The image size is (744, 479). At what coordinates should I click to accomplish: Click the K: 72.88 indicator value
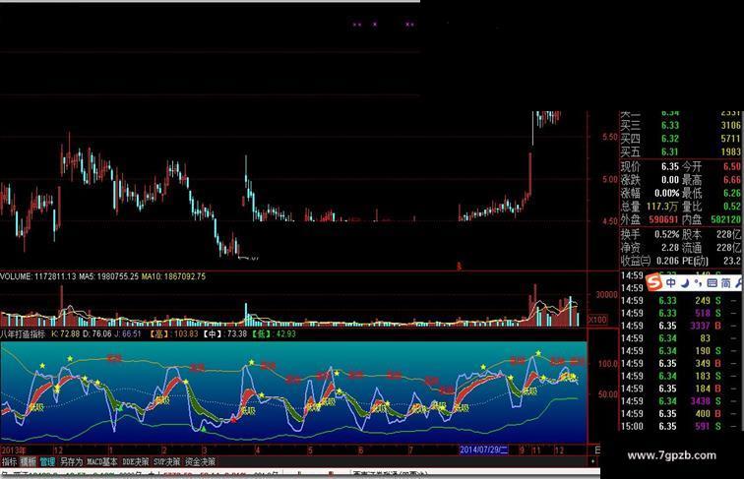point(66,333)
